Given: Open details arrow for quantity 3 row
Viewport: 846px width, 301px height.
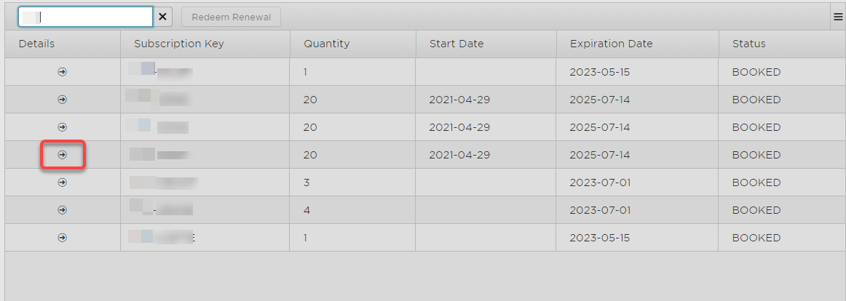Looking at the screenshot, I should tap(63, 182).
